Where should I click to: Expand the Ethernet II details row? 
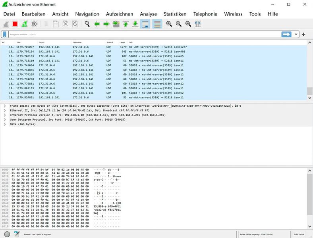5,110
